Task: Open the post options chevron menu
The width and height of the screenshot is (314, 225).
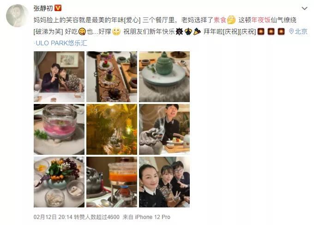Action: pos(304,8)
